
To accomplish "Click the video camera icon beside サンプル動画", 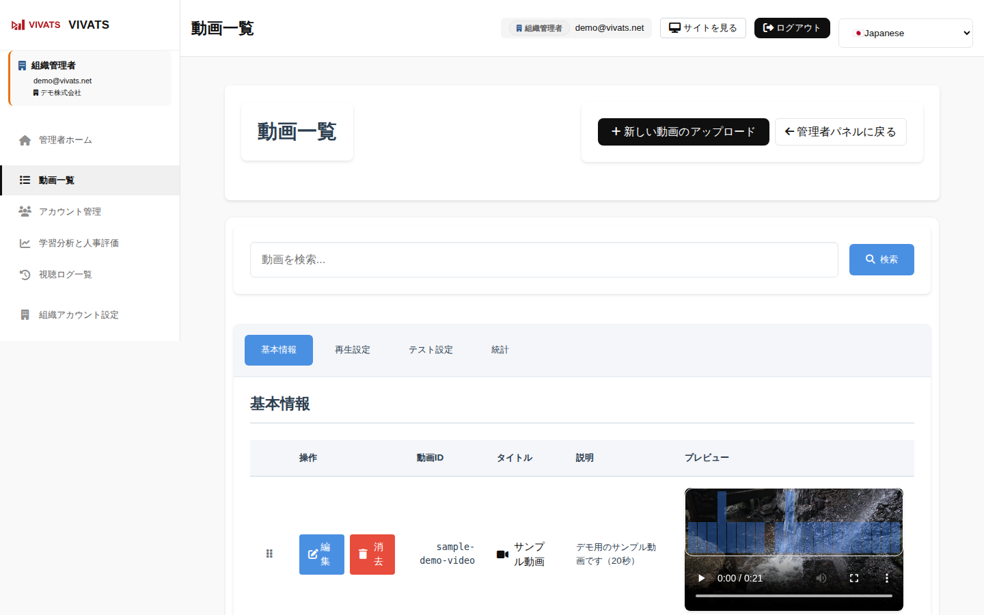I will pyautogui.click(x=502, y=554).
